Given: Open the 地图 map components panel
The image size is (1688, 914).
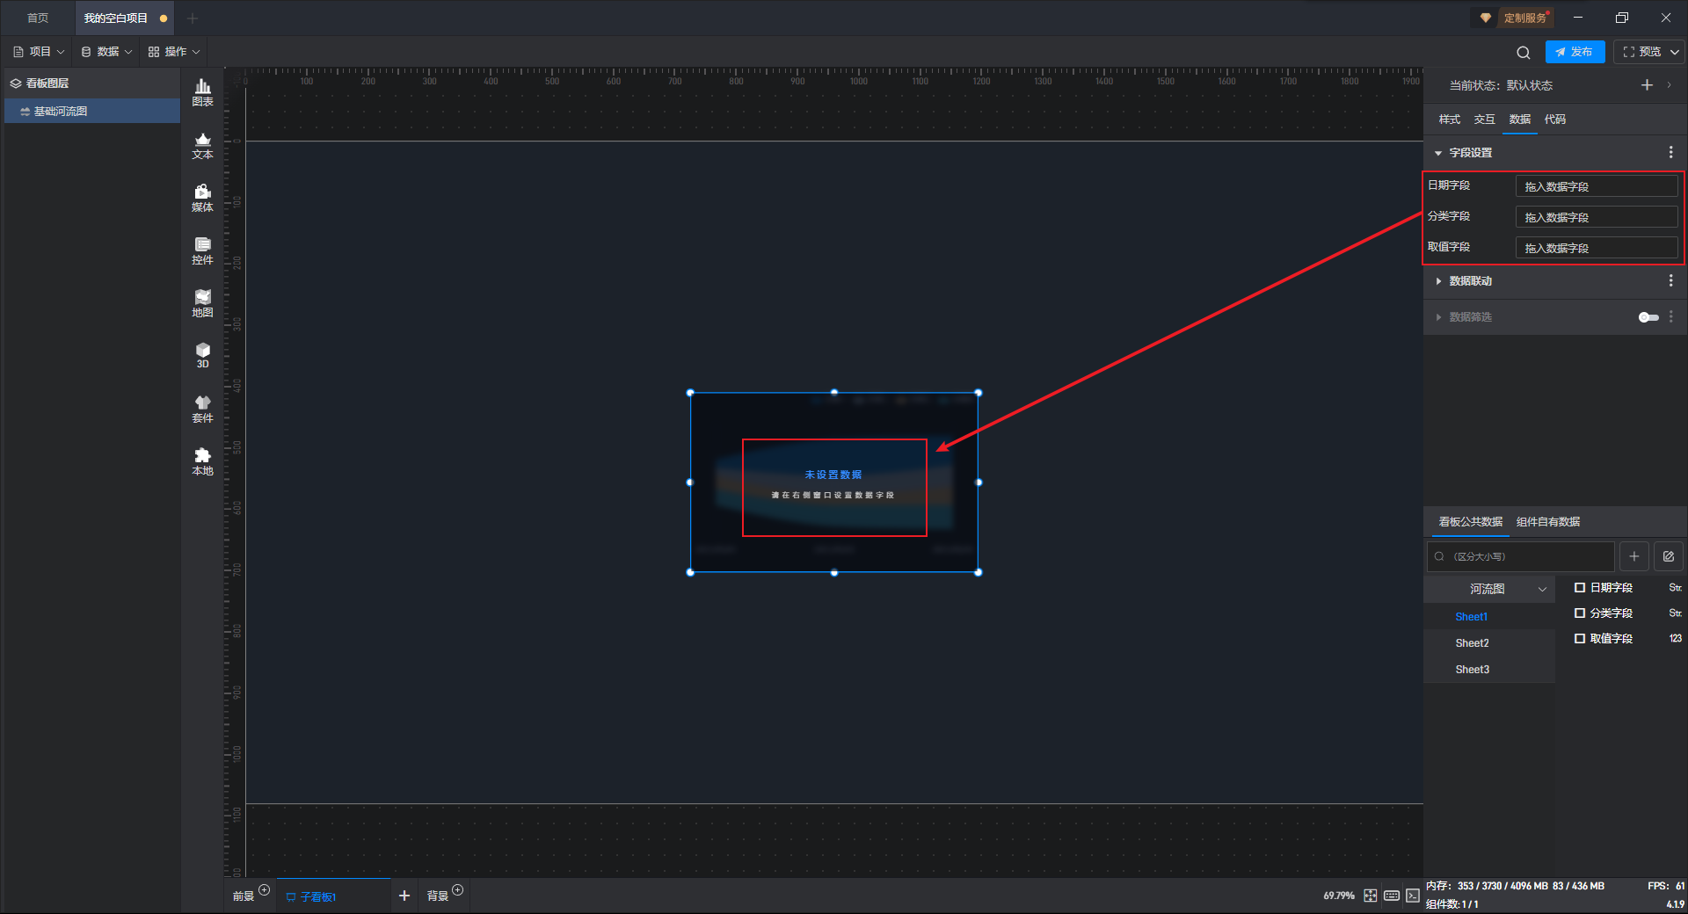Looking at the screenshot, I should click(x=202, y=303).
